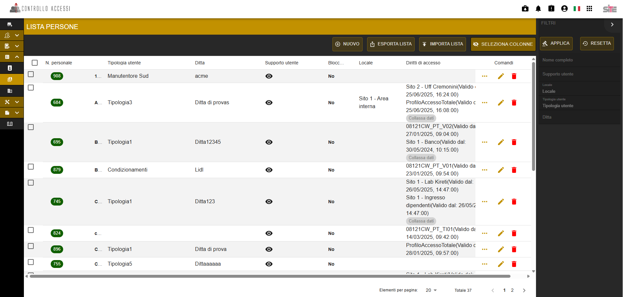The image size is (623, 297).
Task: Open the user account profile icon
Action: tap(564, 9)
